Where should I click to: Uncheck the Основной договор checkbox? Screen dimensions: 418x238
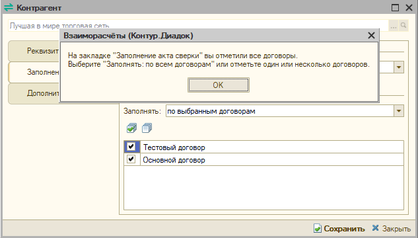click(x=131, y=159)
